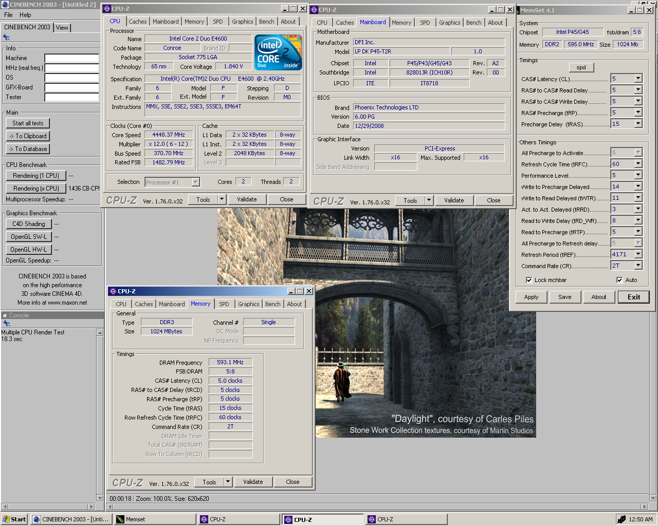Click Validate in CPU-Z Memory window

click(253, 482)
